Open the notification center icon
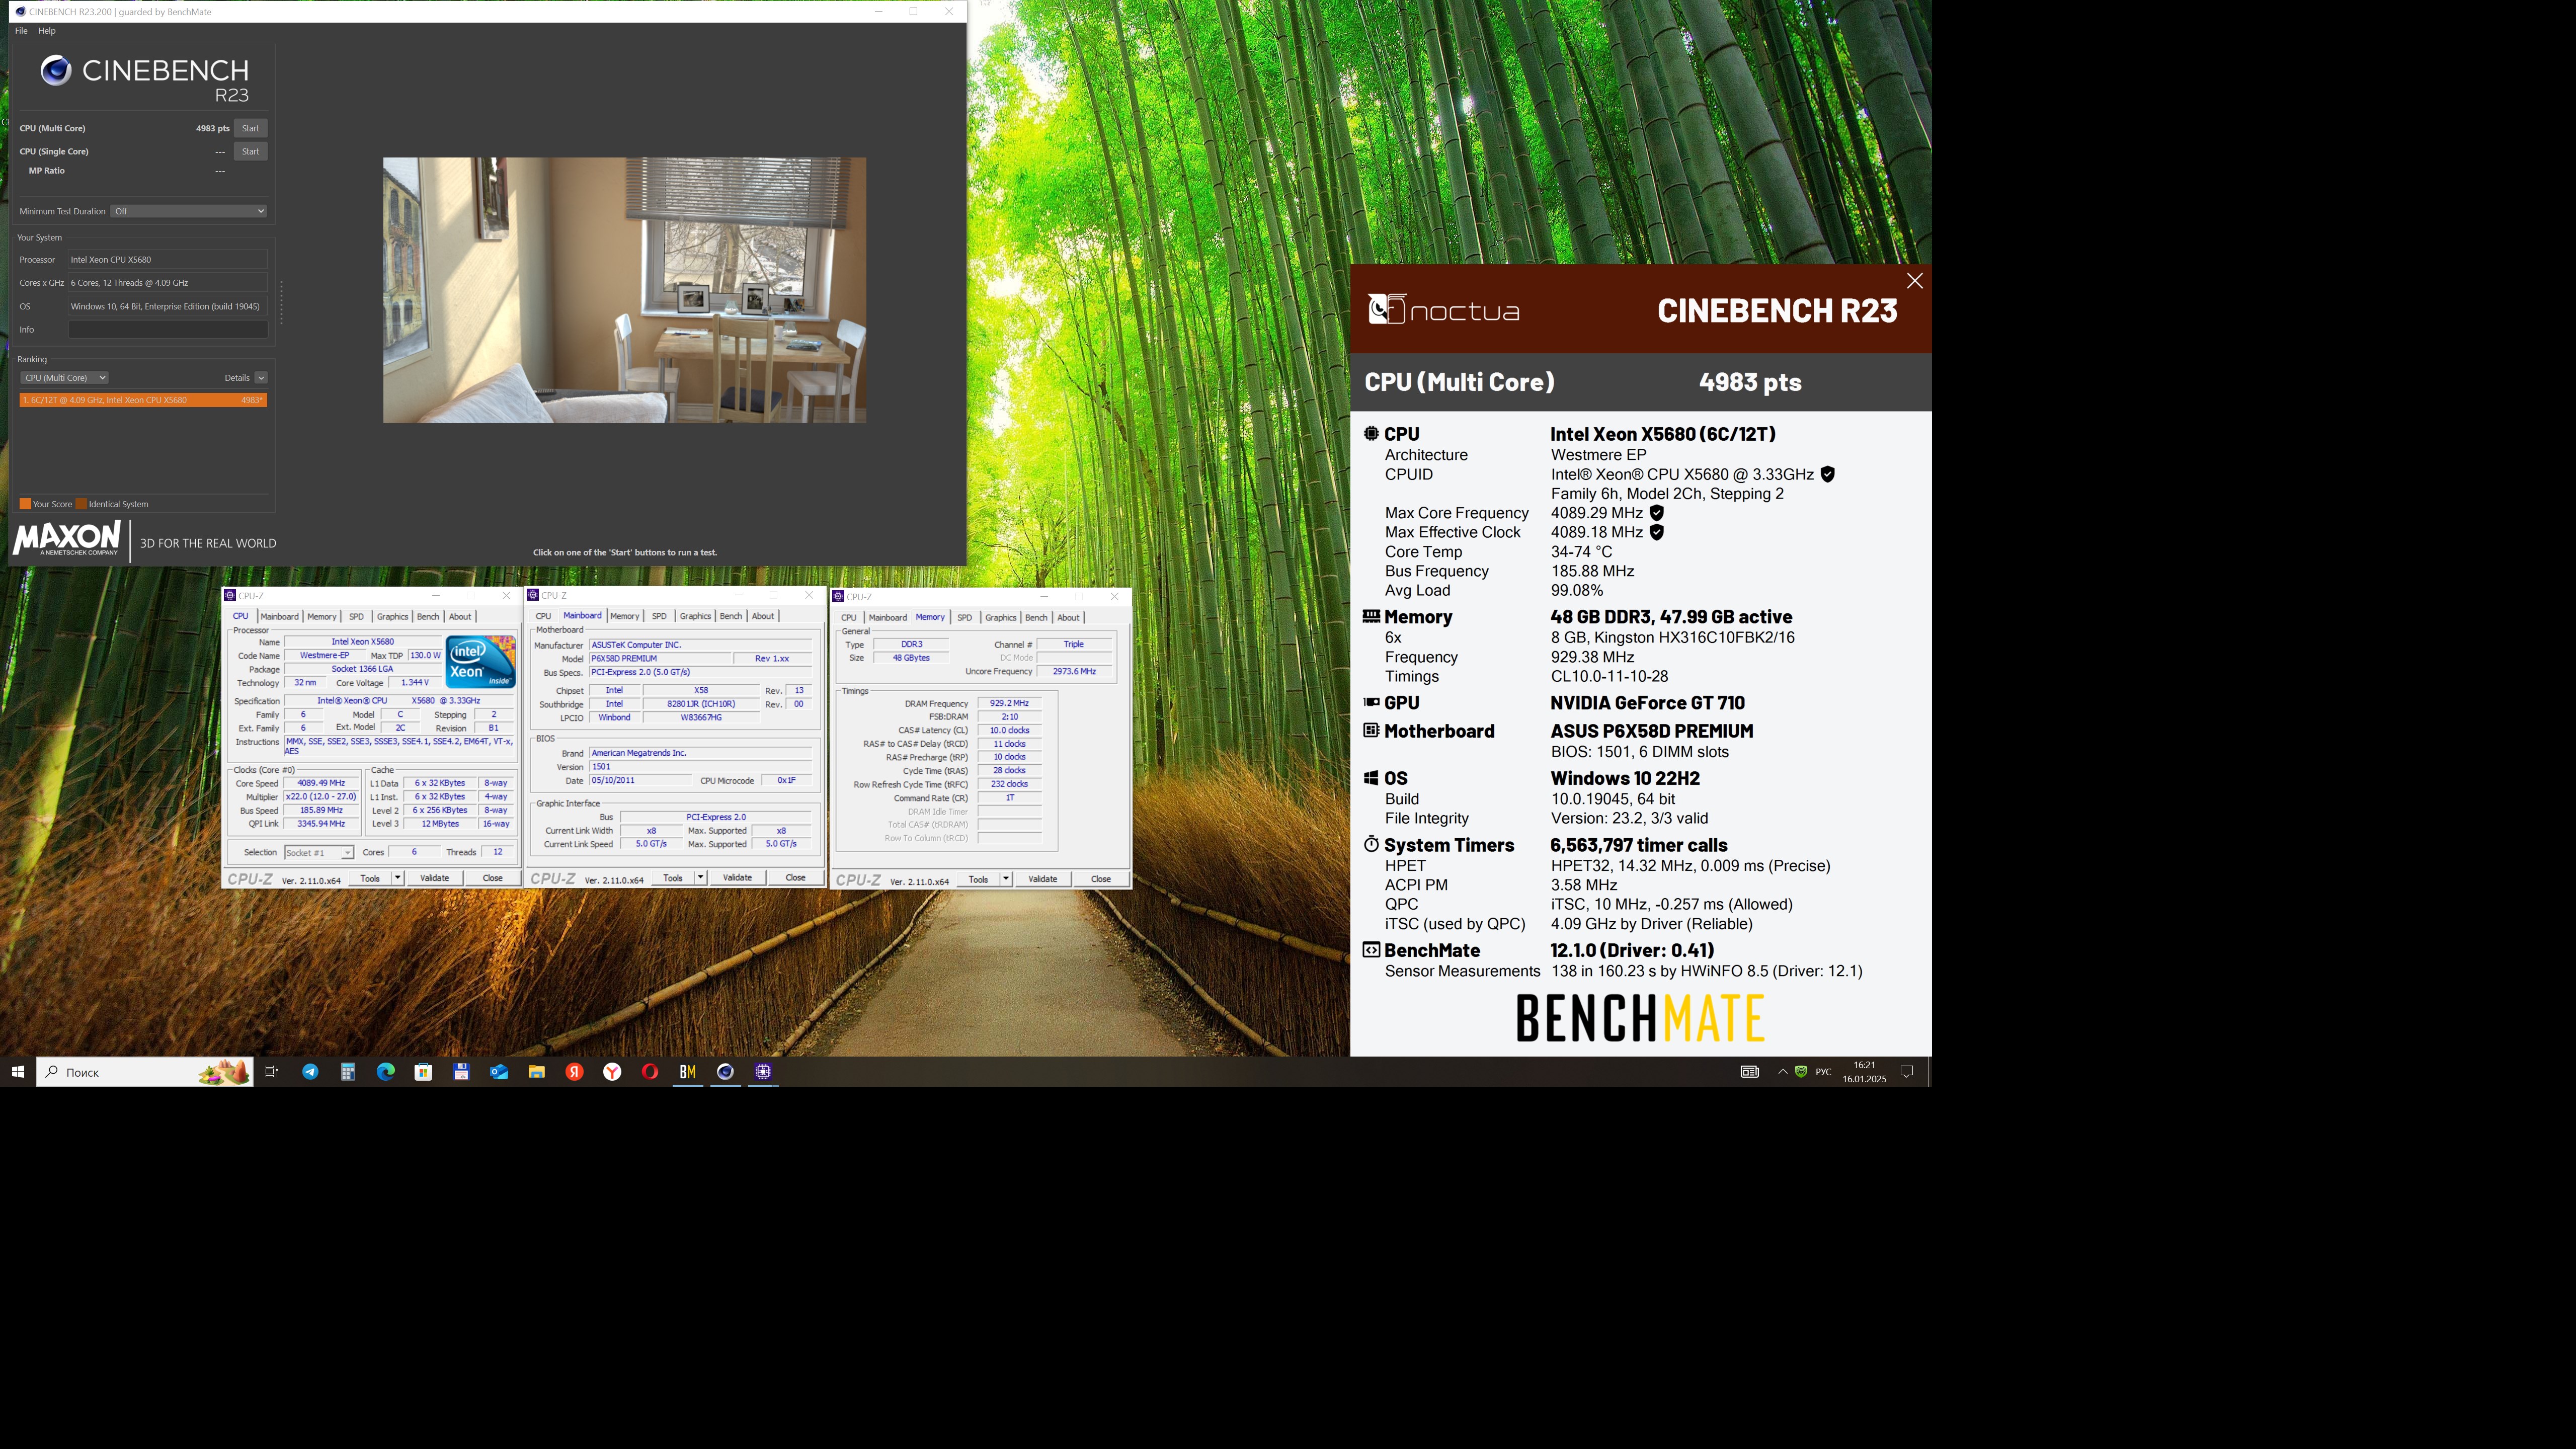Screen dimensions: 2576x1449 pos(1907,1072)
